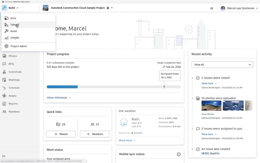Open Marcel van Oosterom account menu

[239, 8]
